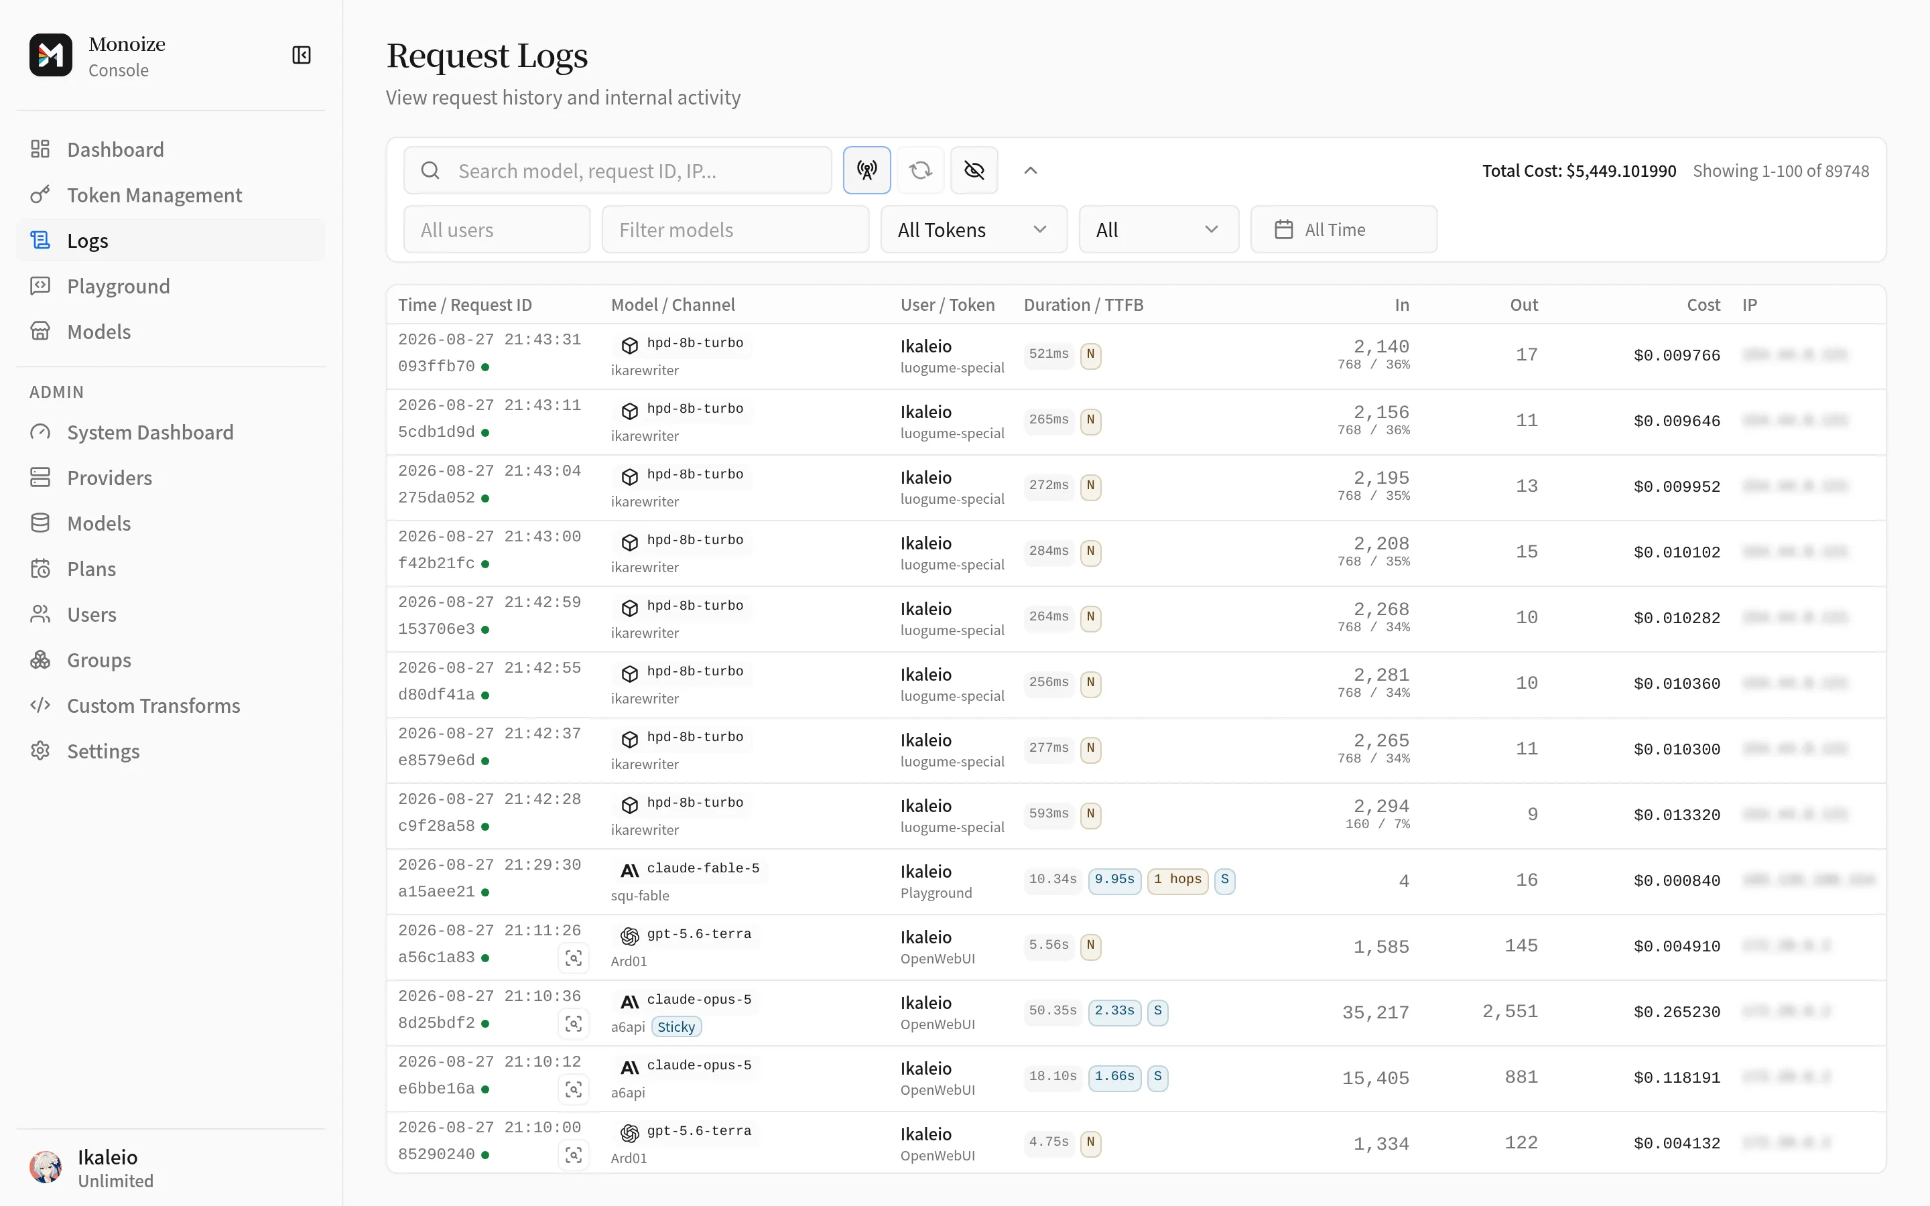Open the All Time date picker

[x=1343, y=230]
